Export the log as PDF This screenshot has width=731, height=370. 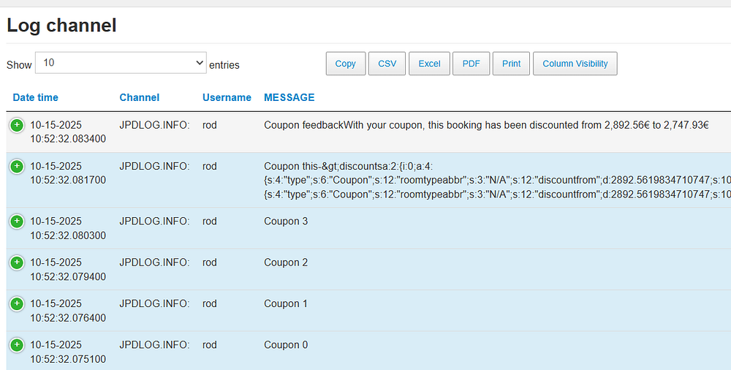(471, 64)
